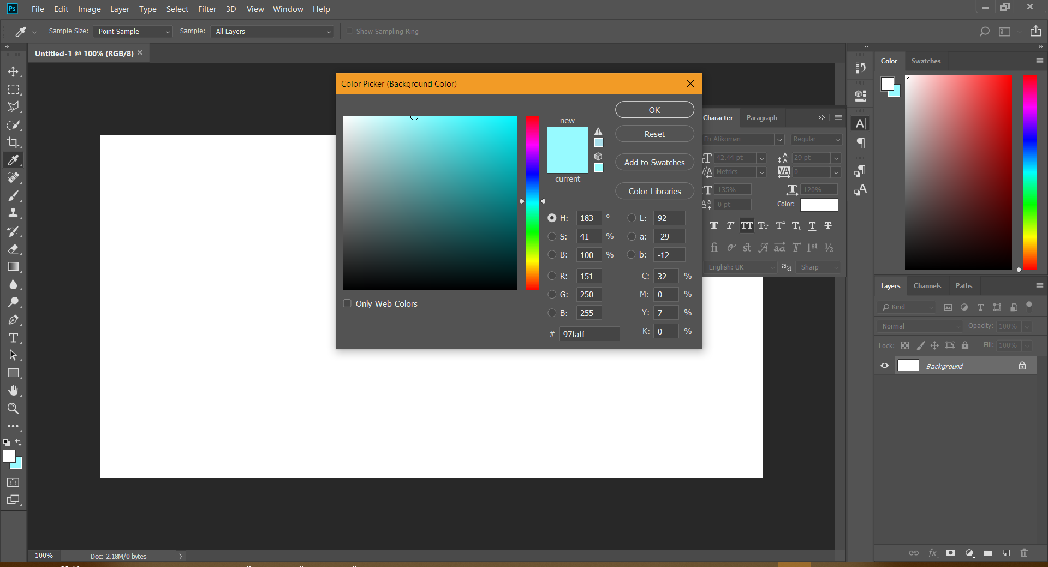Image resolution: width=1048 pixels, height=567 pixels.
Task: Select the Clone Stamp tool
Action: tap(13, 213)
